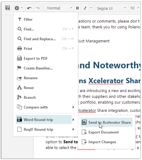142x160 pixels.
Task: Select Import Changes in submenu
Action: coord(106,142)
